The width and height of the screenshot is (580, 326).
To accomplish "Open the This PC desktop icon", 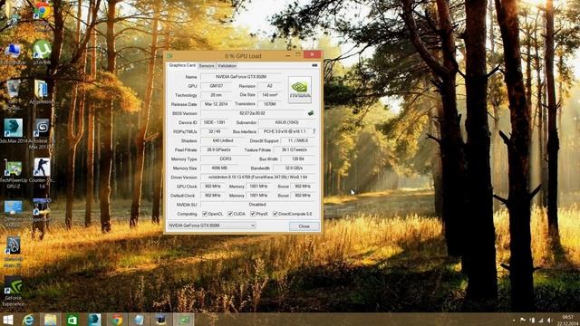I will click(13, 54).
